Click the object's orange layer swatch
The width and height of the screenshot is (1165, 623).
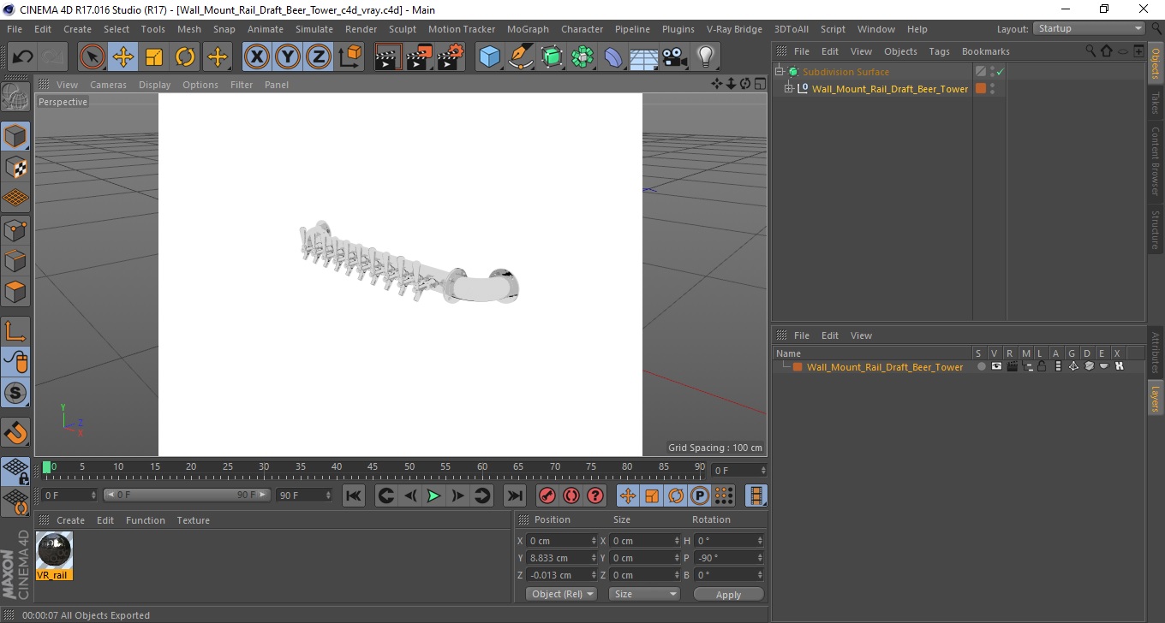pyautogui.click(x=981, y=88)
